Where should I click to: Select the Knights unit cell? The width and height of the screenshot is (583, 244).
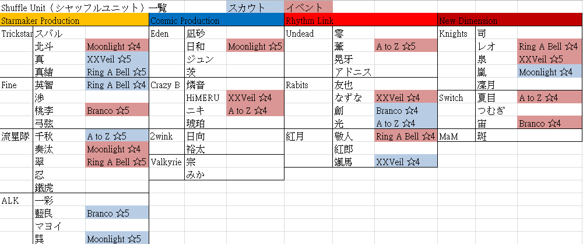click(x=456, y=33)
